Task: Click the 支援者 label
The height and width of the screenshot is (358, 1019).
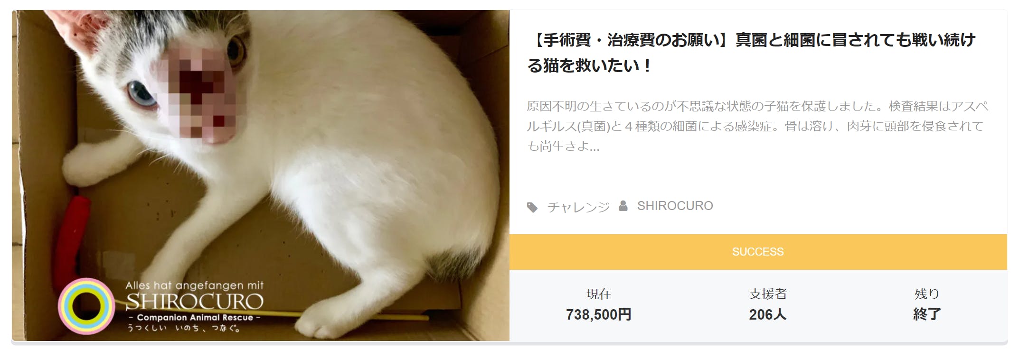Action: 768,294
